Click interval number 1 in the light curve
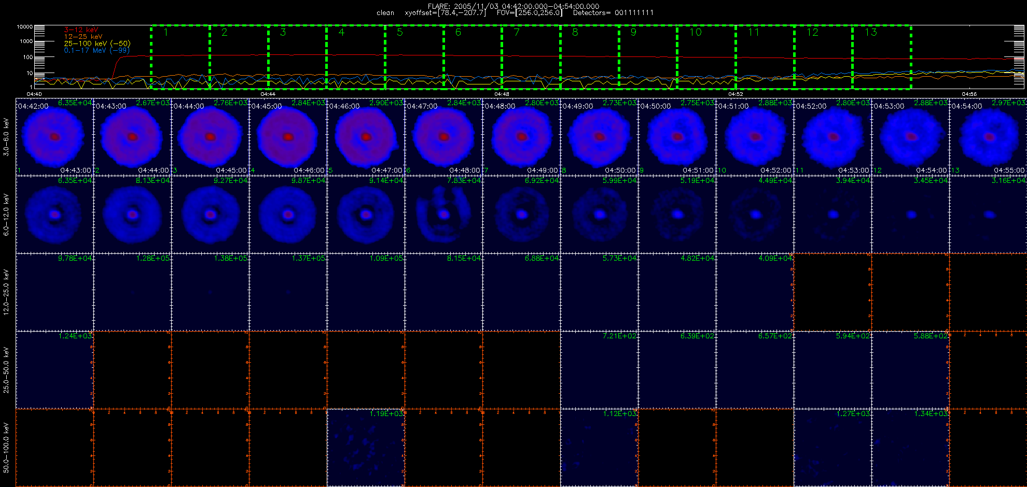Screen dimensions: 1027x487 (x=165, y=32)
